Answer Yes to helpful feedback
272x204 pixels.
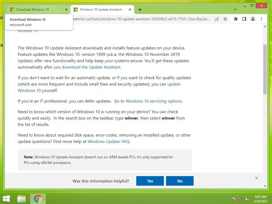(x=150, y=181)
